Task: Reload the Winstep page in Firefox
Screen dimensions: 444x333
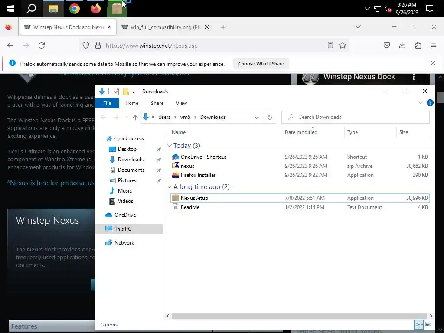Action: click(x=42, y=46)
